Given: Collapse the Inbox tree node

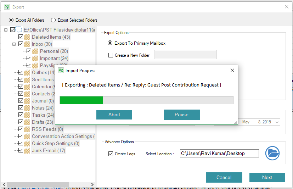Looking at the screenshot, I should 14,44.
